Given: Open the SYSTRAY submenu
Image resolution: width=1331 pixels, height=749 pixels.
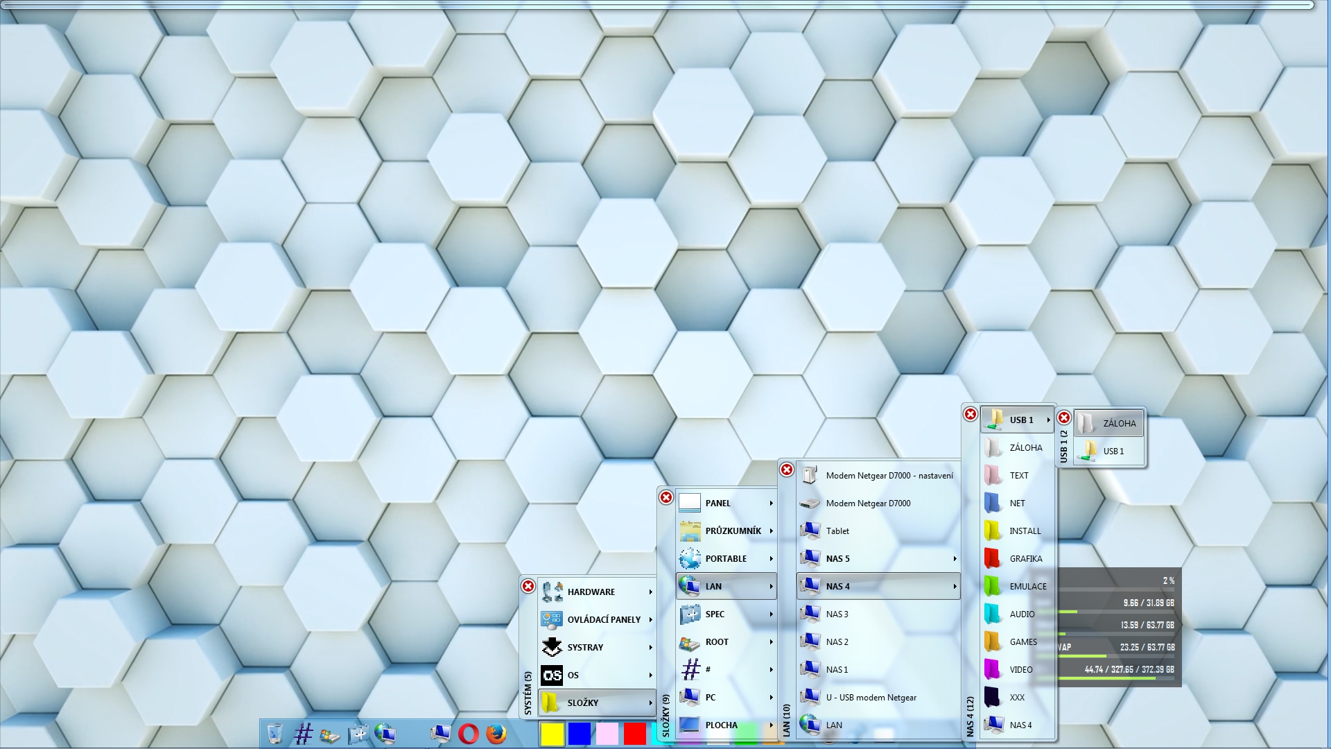Looking at the screenshot, I should [x=597, y=647].
